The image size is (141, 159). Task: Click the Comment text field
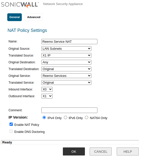69,110
